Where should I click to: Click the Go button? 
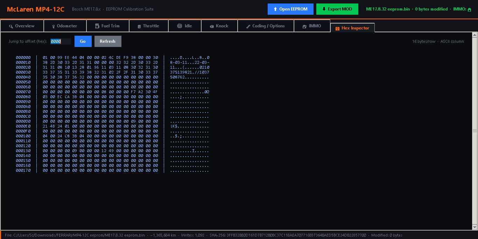point(83,41)
